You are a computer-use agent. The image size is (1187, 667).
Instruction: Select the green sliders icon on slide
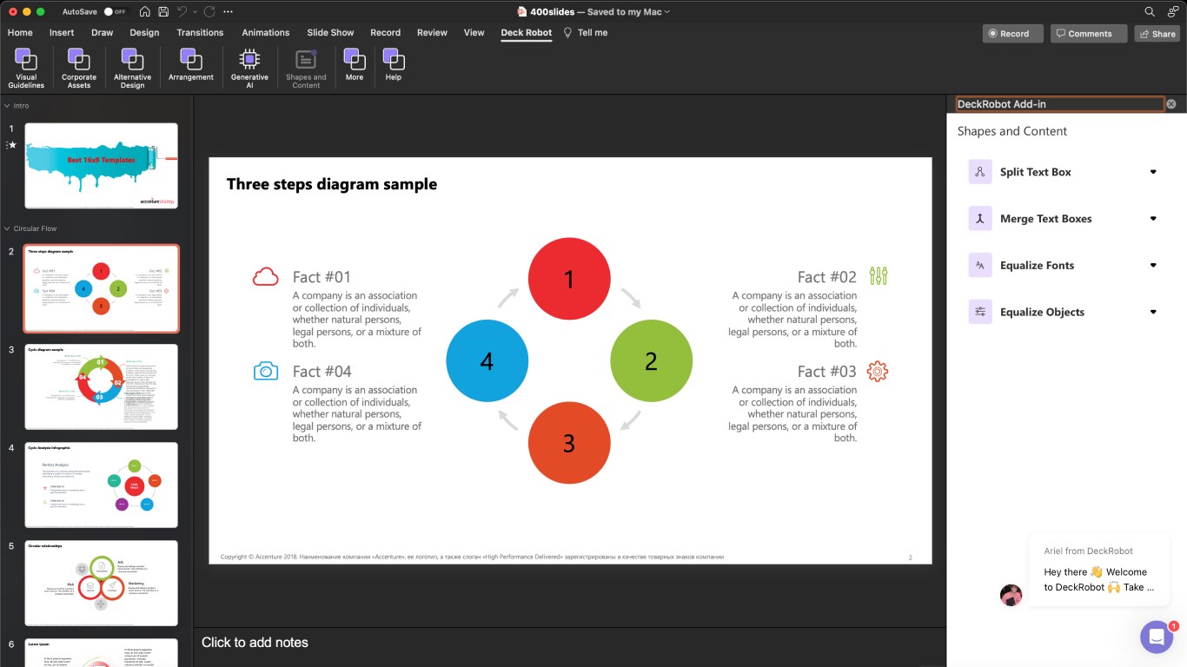click(879, 276)
